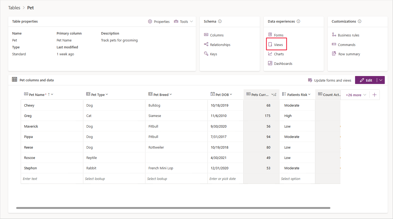Viewport: 393px width, 219px height.
Task: Click the Keys magnifier icon
Action: pyautogui.click(x=206, y=54)
